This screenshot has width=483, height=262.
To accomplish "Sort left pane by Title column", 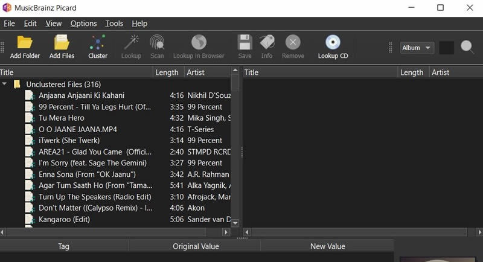I will click(76, 72).
